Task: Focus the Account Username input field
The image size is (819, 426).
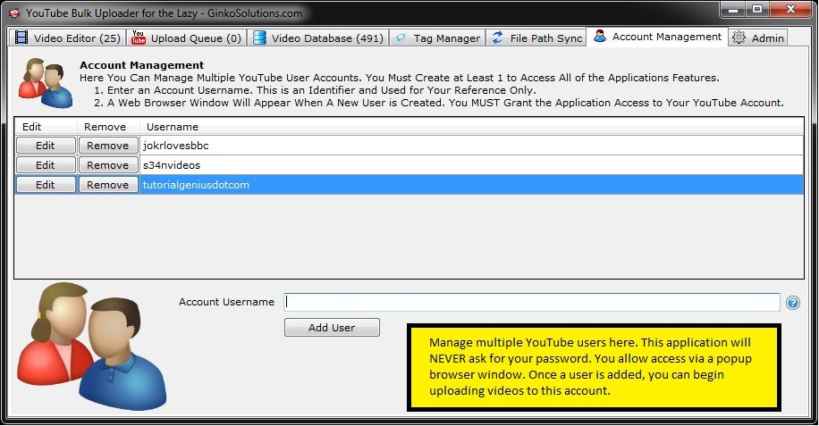Action: 532,303
